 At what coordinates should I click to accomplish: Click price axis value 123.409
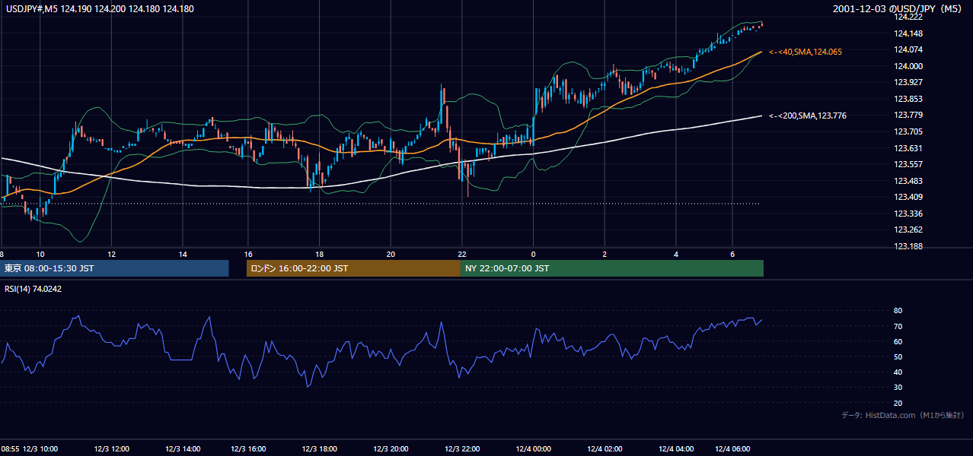pos(908,197)
